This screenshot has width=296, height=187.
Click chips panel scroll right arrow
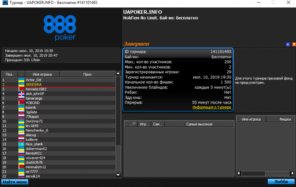click(x=293, y=173)
